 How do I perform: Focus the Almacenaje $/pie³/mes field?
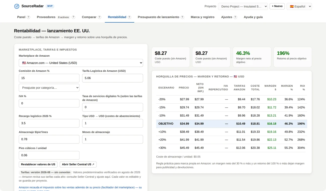[x=49, y=139]
